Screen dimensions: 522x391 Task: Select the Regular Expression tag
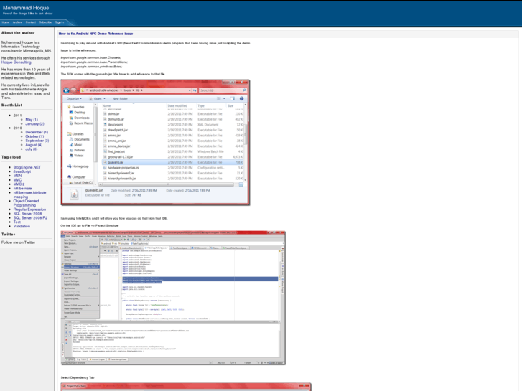click(29, 209)
